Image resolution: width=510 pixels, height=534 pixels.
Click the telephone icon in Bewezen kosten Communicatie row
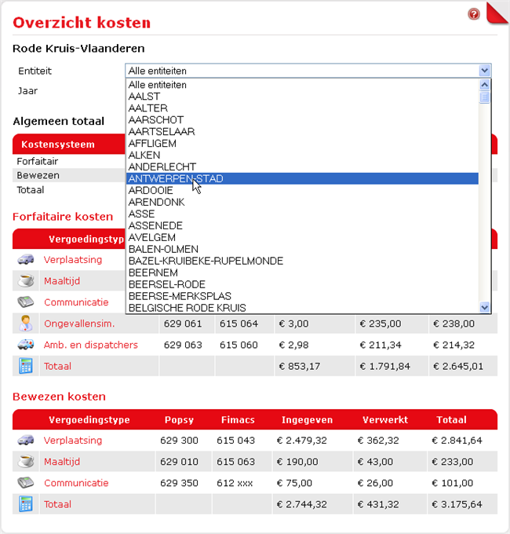point(26,483)
